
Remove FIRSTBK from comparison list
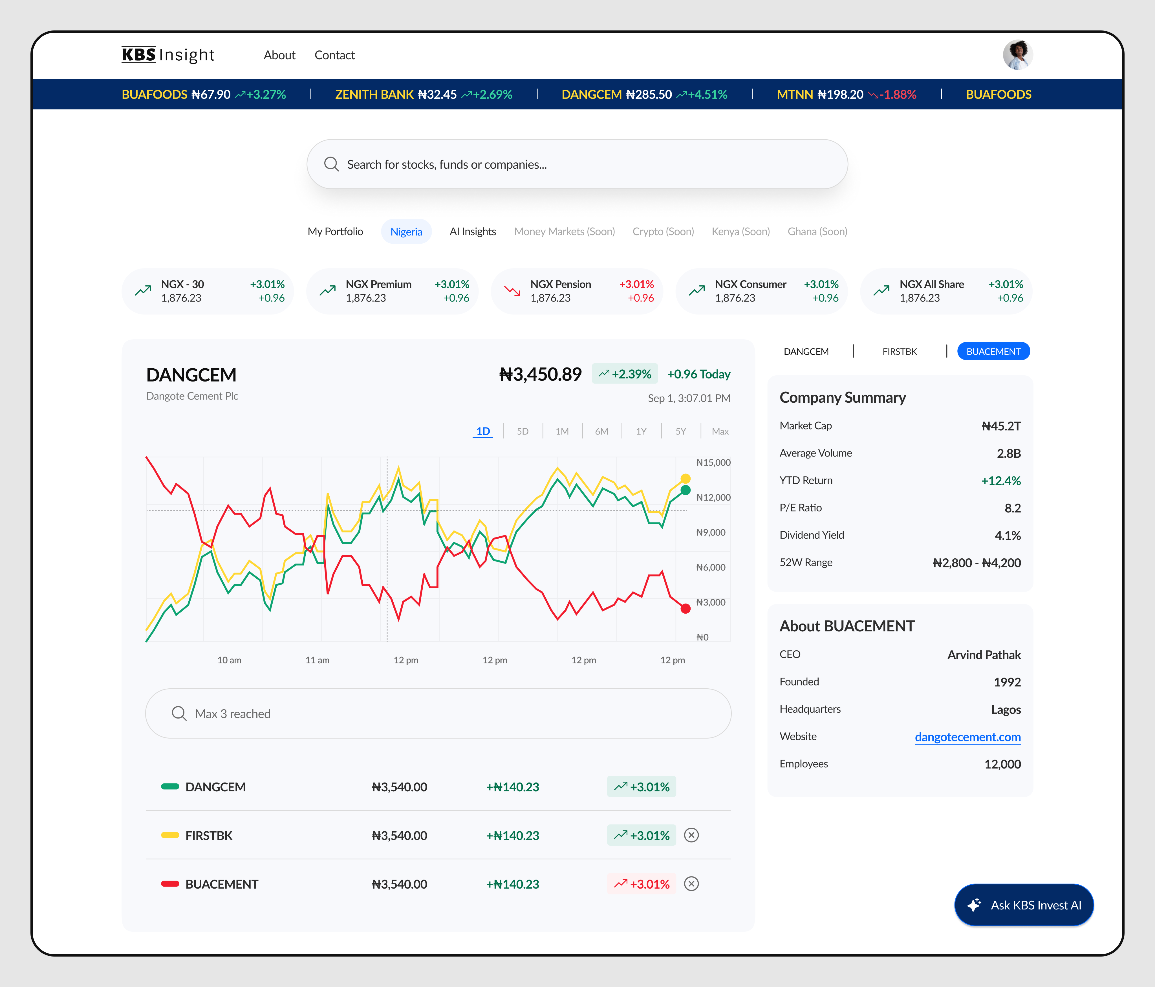point(691,835)
